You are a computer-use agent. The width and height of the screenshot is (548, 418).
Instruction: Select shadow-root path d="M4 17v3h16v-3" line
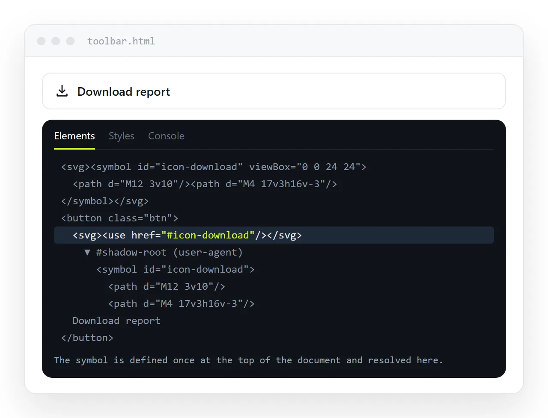[182, 303]
